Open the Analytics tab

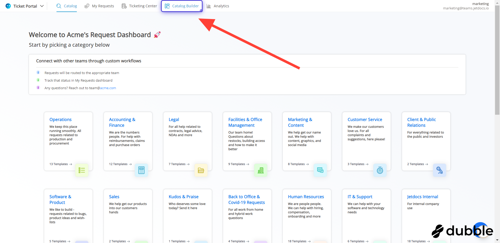pos(218,6)
